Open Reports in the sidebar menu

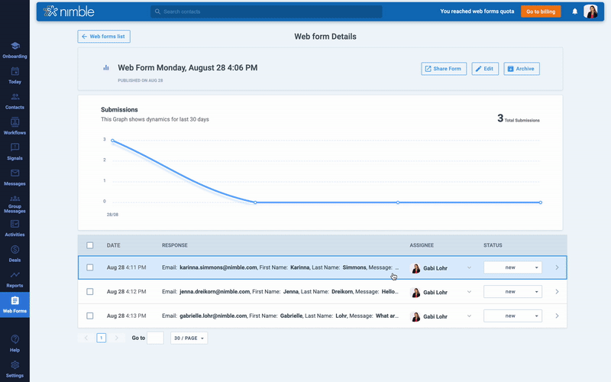[15, 278]
